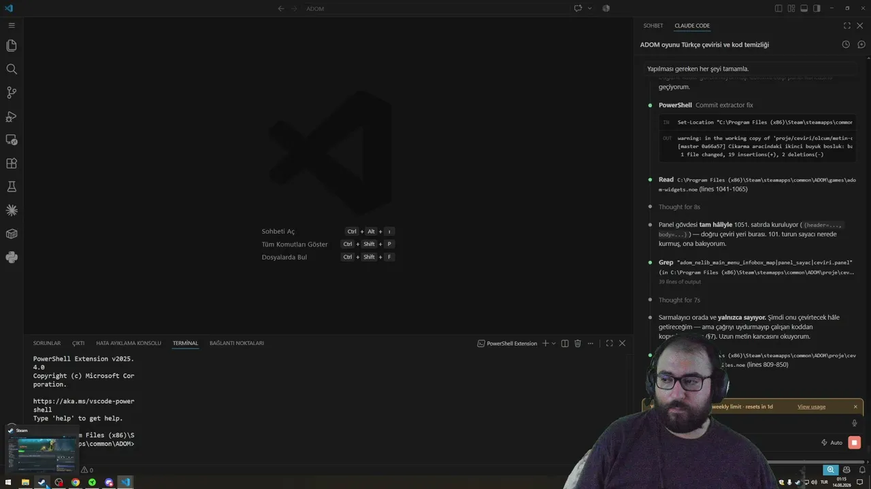Image resolution: width=871 pixels, height=489 pixels.
Task: Click the 'View usage' link
Action: pyautogui.click(x=811, y=407)
